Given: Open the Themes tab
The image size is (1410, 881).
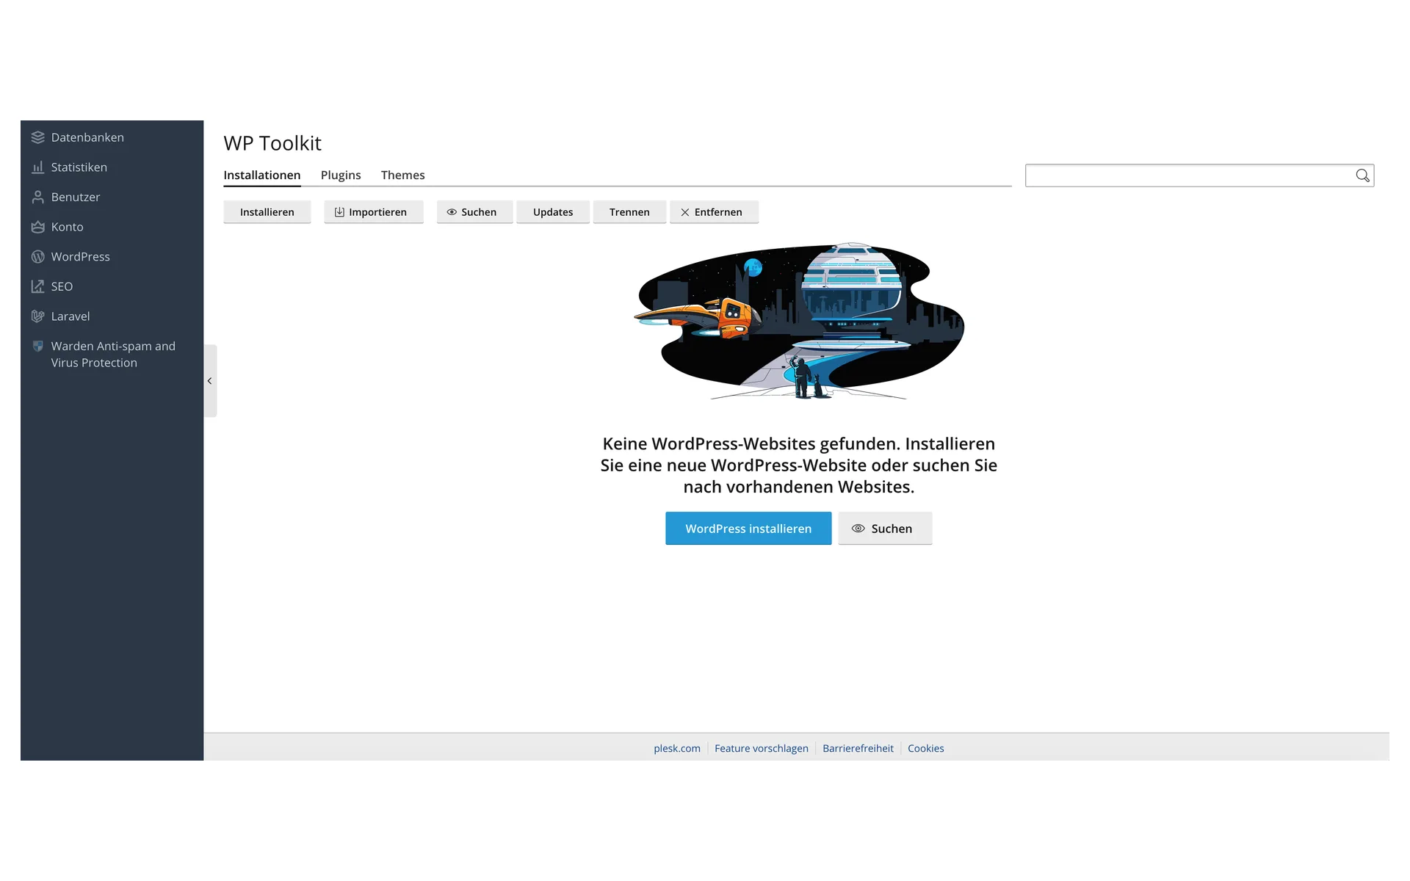Looking at the screenshot, I should [402, 175].
